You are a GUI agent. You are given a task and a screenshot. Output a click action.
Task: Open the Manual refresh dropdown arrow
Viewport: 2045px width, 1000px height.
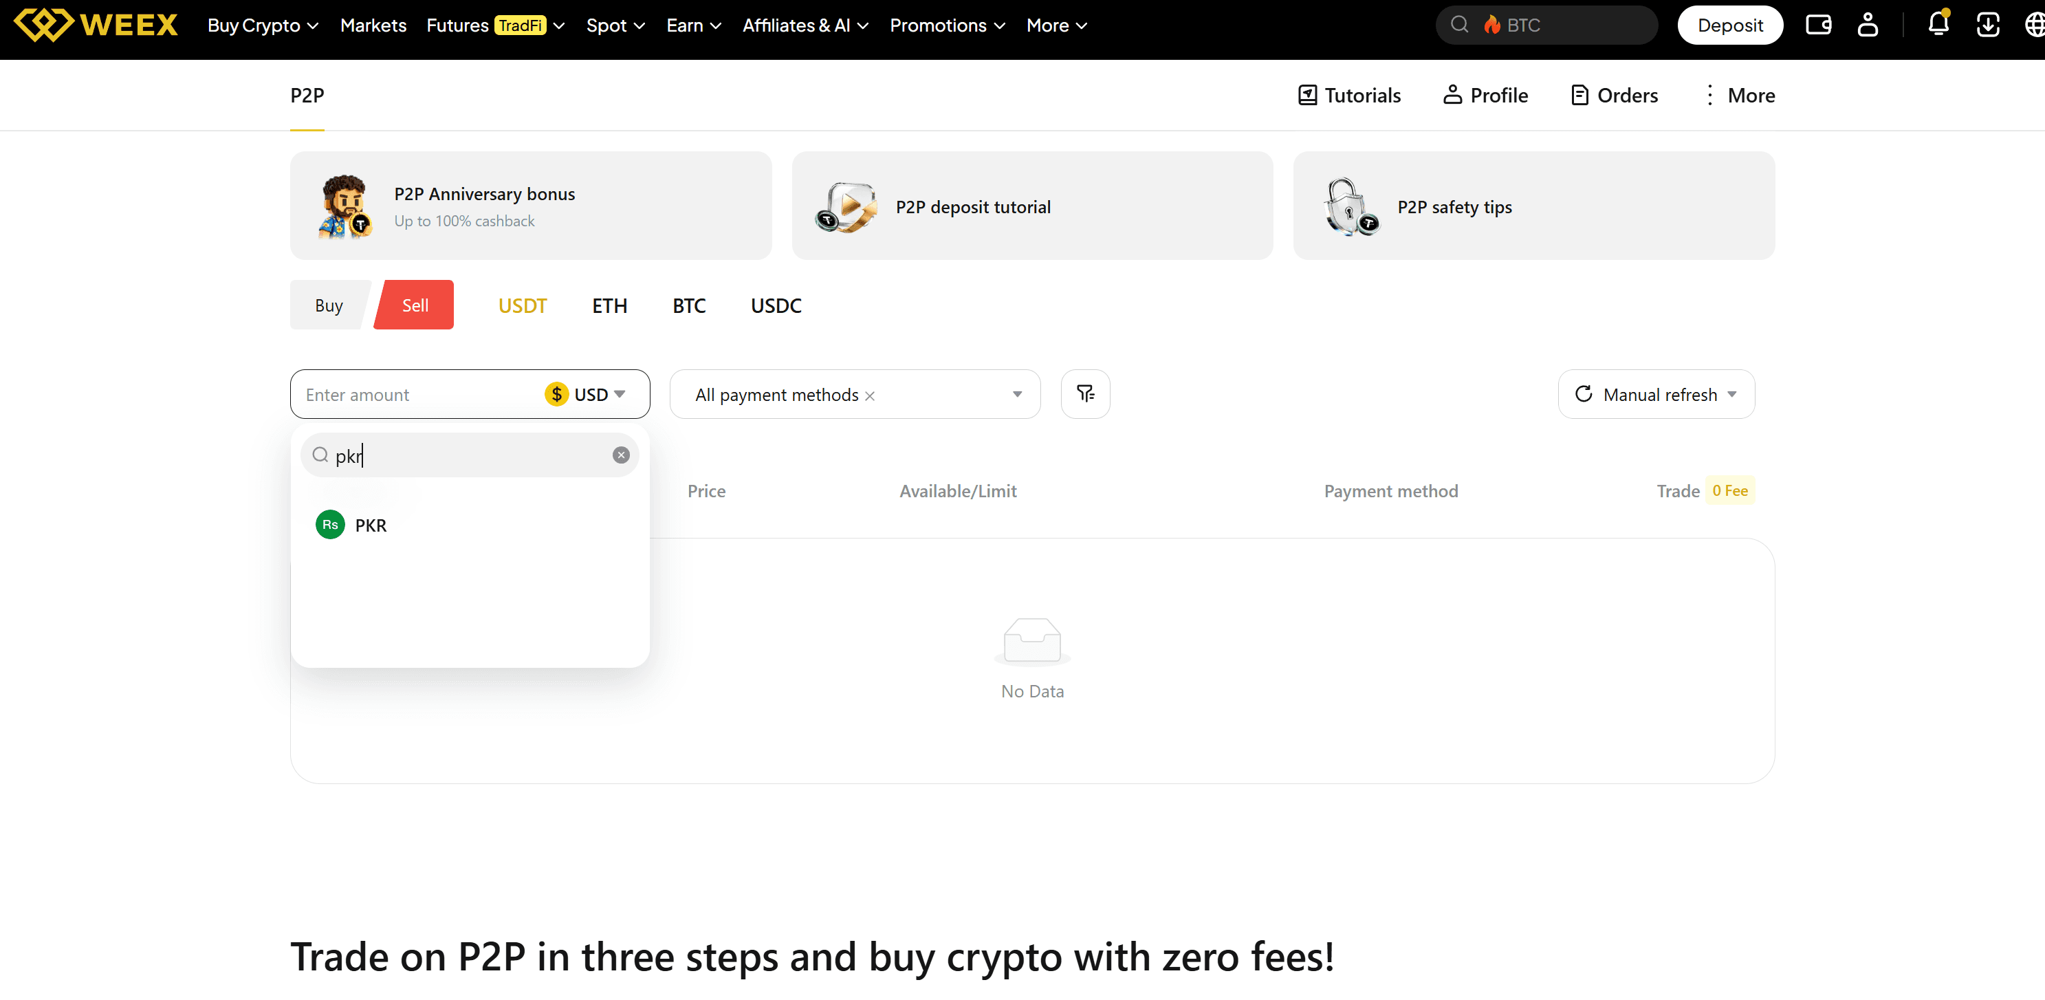pos(1731,394)
